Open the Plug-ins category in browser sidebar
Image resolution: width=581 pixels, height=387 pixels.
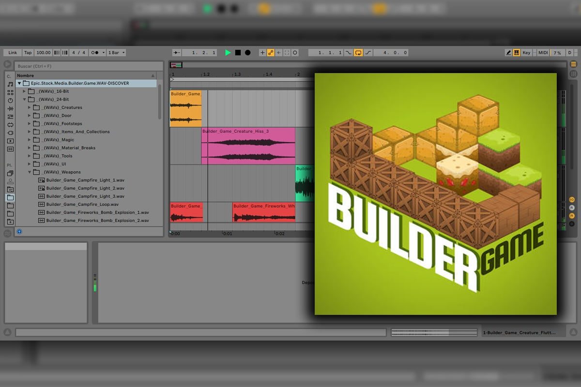point(10,133)
